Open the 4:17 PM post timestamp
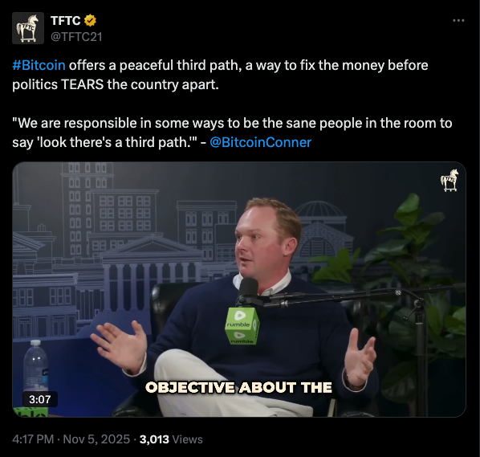Screen dimensions: 480x457 point(33,439)
